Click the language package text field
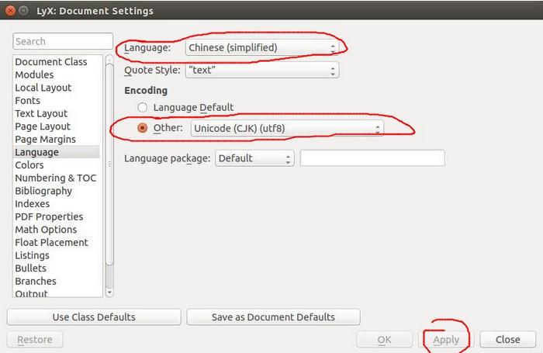This screenshot has height=353, width=543. pyautogui.click(x=372, y=158)
